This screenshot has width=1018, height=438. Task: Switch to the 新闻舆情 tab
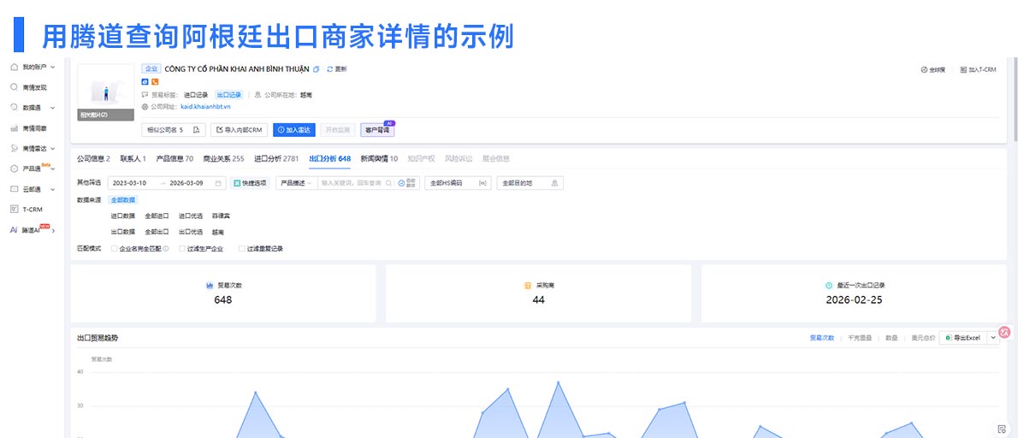(379, 158)
